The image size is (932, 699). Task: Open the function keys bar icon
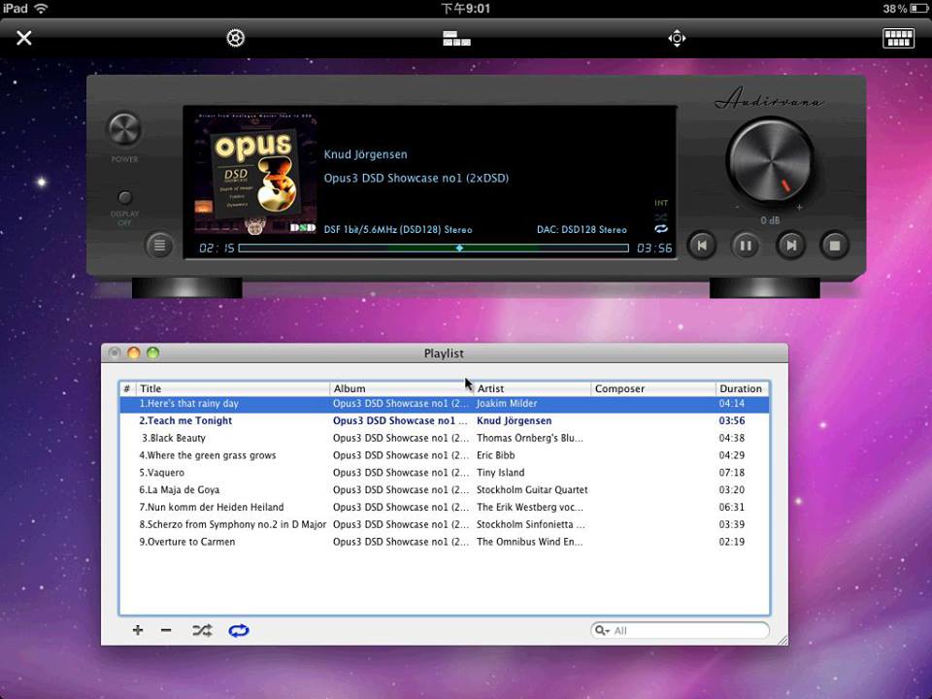(456, 38)
